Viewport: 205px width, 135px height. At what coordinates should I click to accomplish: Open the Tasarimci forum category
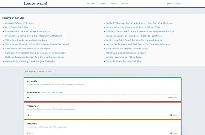click(32, 124)
